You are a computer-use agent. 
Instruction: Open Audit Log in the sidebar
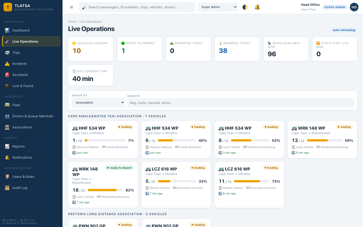point(31,188)
